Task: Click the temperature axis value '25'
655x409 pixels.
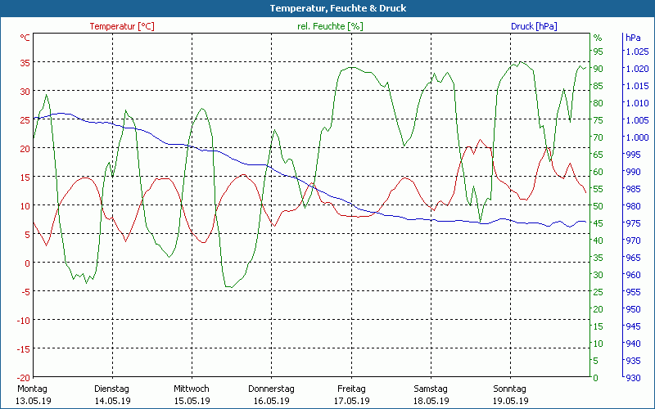Action: [25, 119]
